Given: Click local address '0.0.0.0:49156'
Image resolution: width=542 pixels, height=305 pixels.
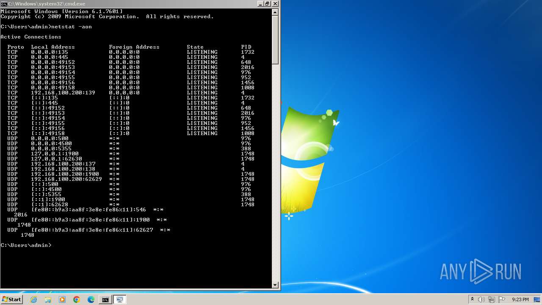Looking at the screenshot, I should [53, 83].
